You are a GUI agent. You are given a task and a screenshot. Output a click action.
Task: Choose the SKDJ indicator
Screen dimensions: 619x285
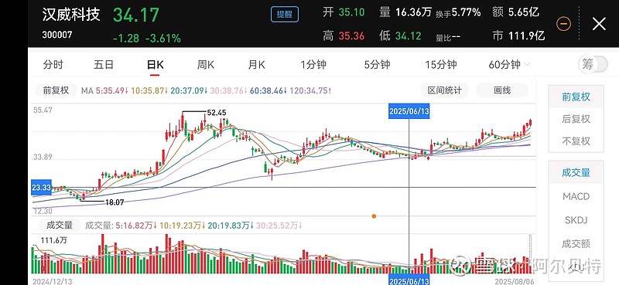(576, 220)
